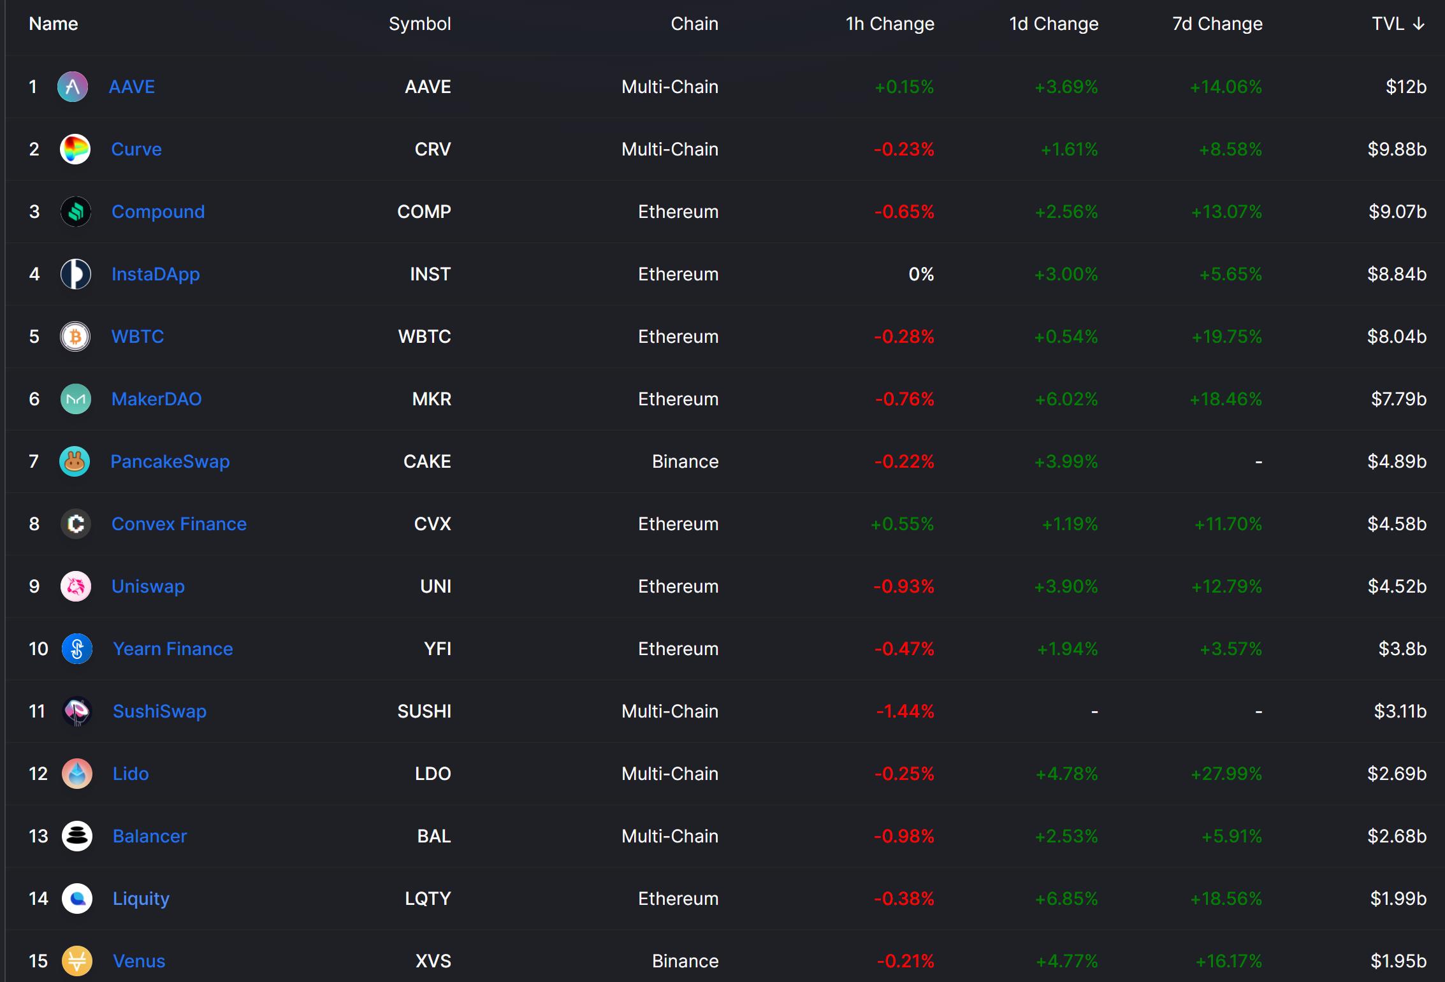Open the Convex Finance protocol link
1445x982 pixels.
point(178,524)
